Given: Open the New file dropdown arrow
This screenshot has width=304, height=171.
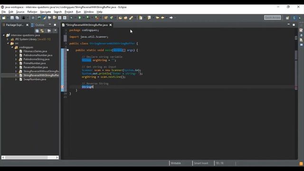Looking at the screenshot, I should click(x=8, y=18).
